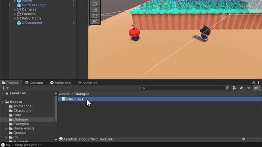Click the status bar info icon
Image resolution: width=262 pixels, height=147 pixels.
click(x=3, y=145)
